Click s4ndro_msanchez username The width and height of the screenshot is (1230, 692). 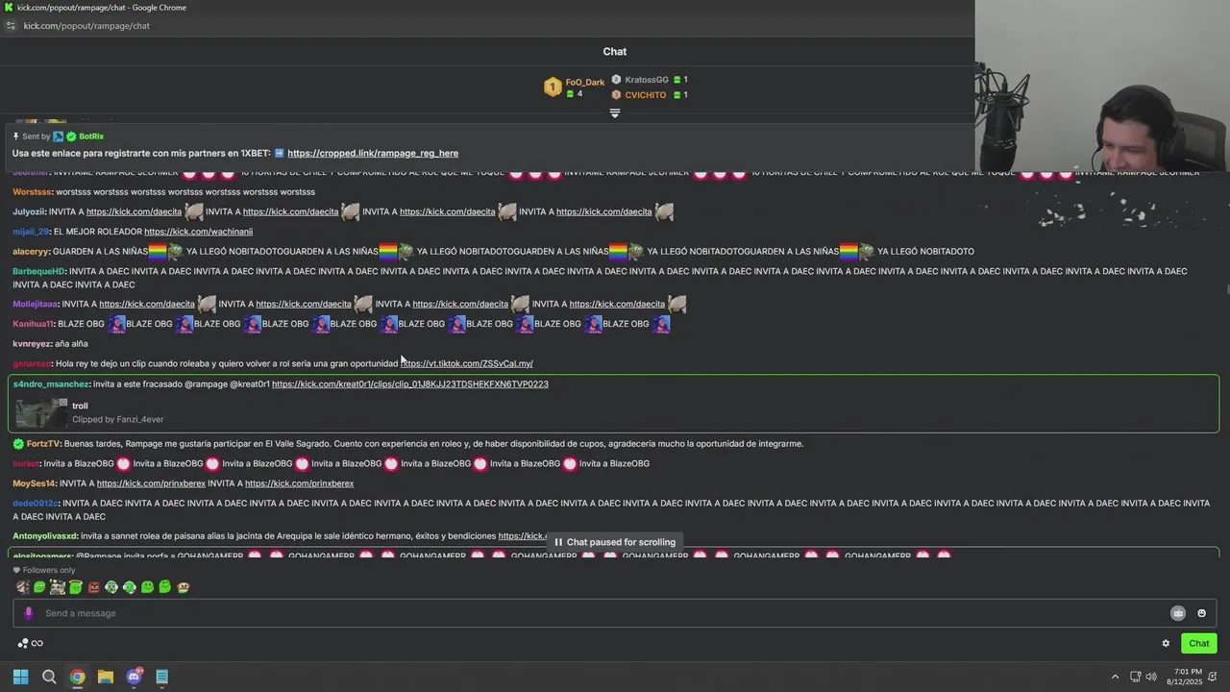click(51, 383)
